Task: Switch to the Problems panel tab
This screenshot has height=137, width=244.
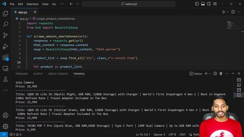Action: [22, 74]
